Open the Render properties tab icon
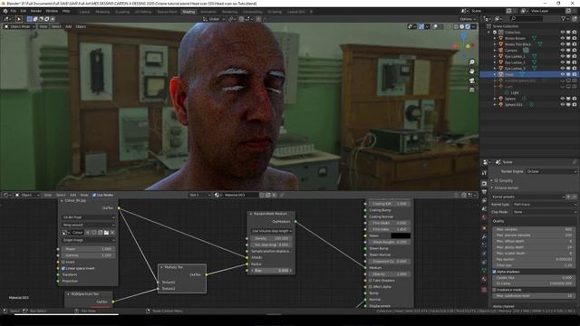Viewport: 580px width, 326px height. pyautogui.click(x=484, y=183)
